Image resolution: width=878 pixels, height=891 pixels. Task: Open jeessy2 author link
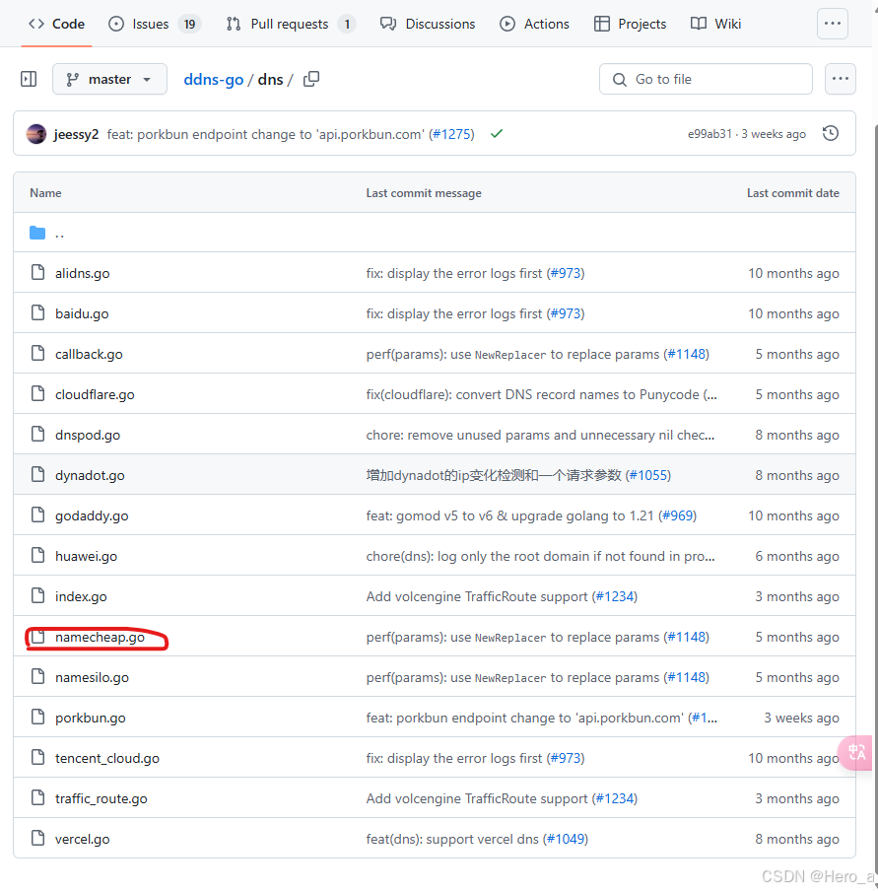pos(76,134)
